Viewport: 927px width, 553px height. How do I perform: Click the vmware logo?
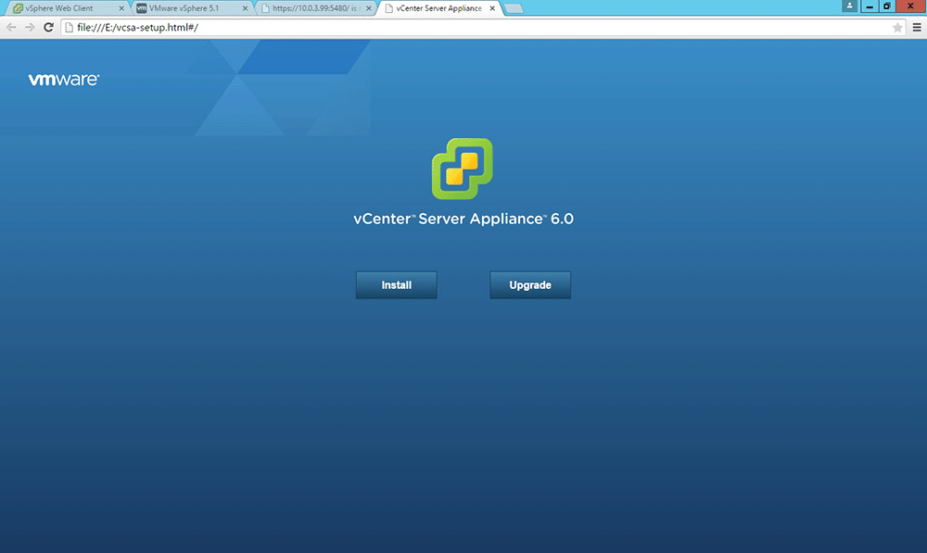(x=64, y=80)
